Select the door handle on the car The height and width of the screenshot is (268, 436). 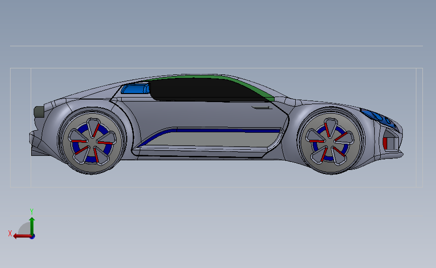(262, 108)
